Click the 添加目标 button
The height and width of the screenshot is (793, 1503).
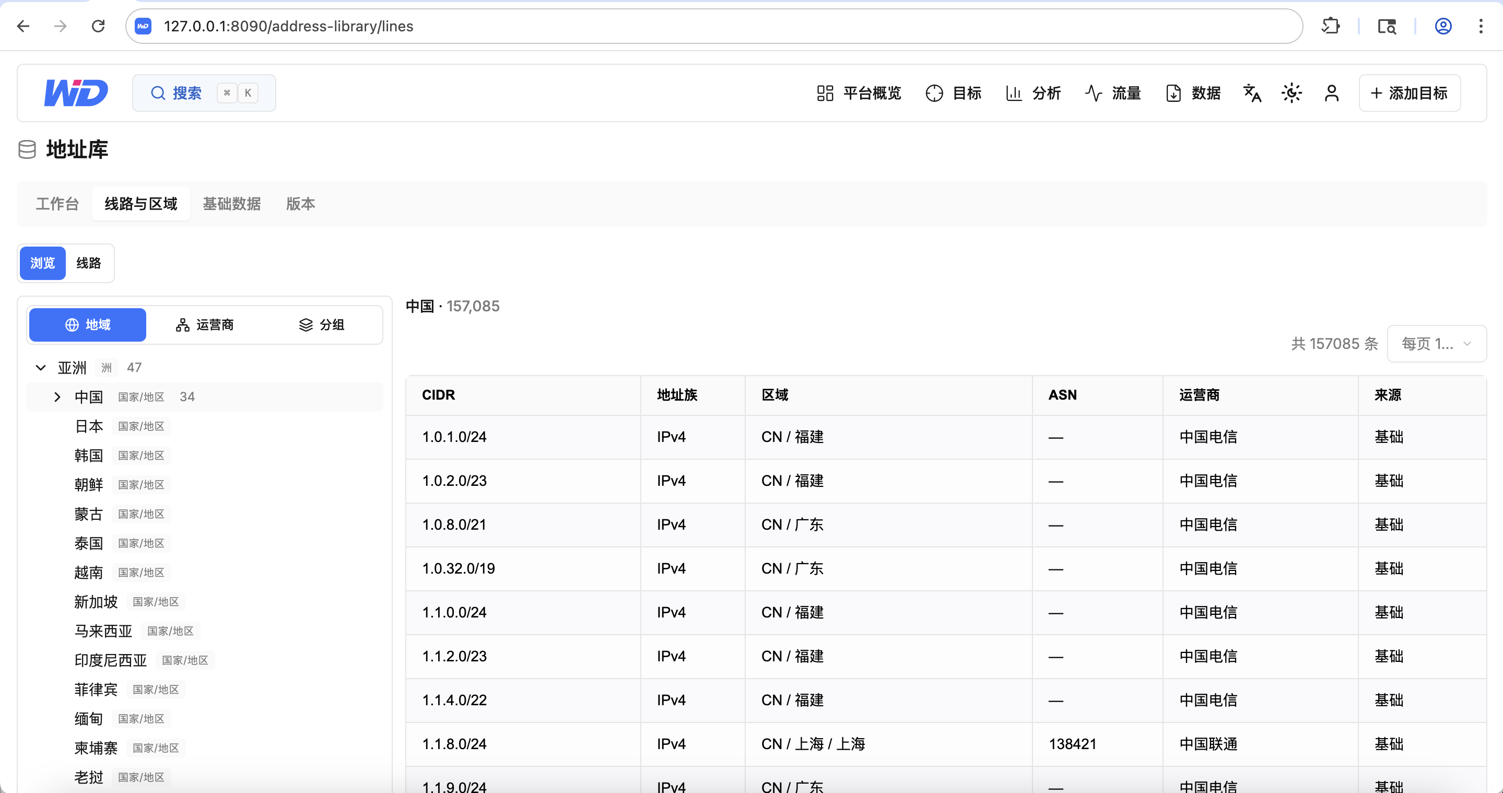click(x=1410, y=93)
